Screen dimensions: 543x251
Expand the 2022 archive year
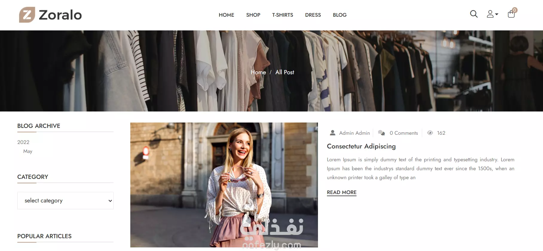pyautogui.click(x=23, y=142)
